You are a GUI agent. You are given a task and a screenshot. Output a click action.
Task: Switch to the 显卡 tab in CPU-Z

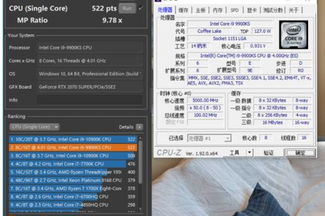pyautogui.click(x=252, y=10)
